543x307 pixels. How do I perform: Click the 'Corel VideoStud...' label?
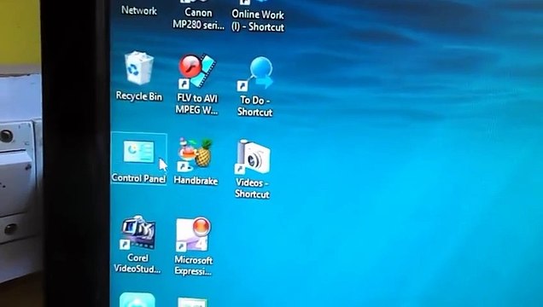tap(137, 264)
